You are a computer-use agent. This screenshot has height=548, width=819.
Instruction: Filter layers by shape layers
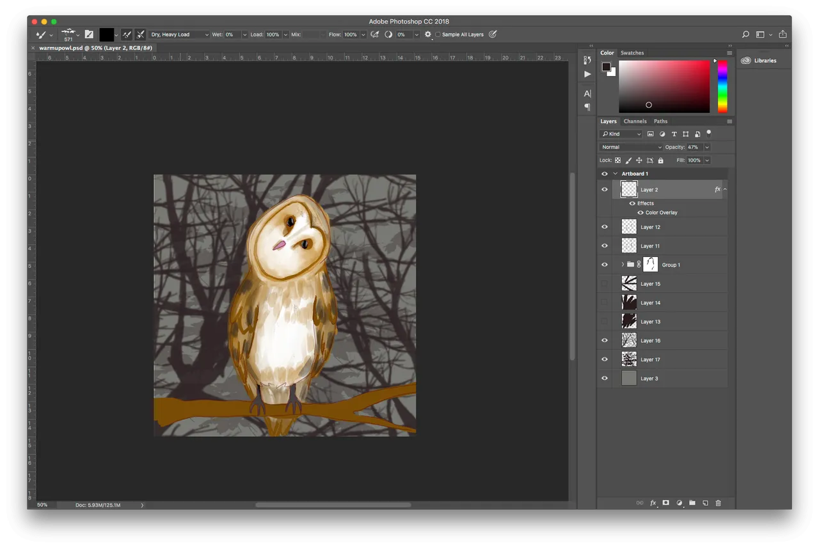[685, 134]
